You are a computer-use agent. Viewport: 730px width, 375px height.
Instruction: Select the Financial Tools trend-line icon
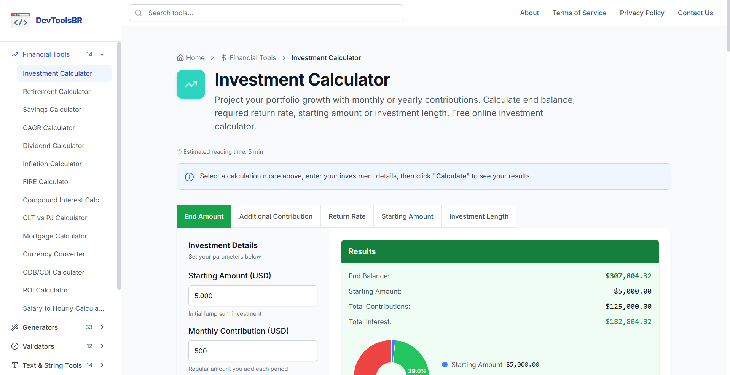[x=14, y=54]
